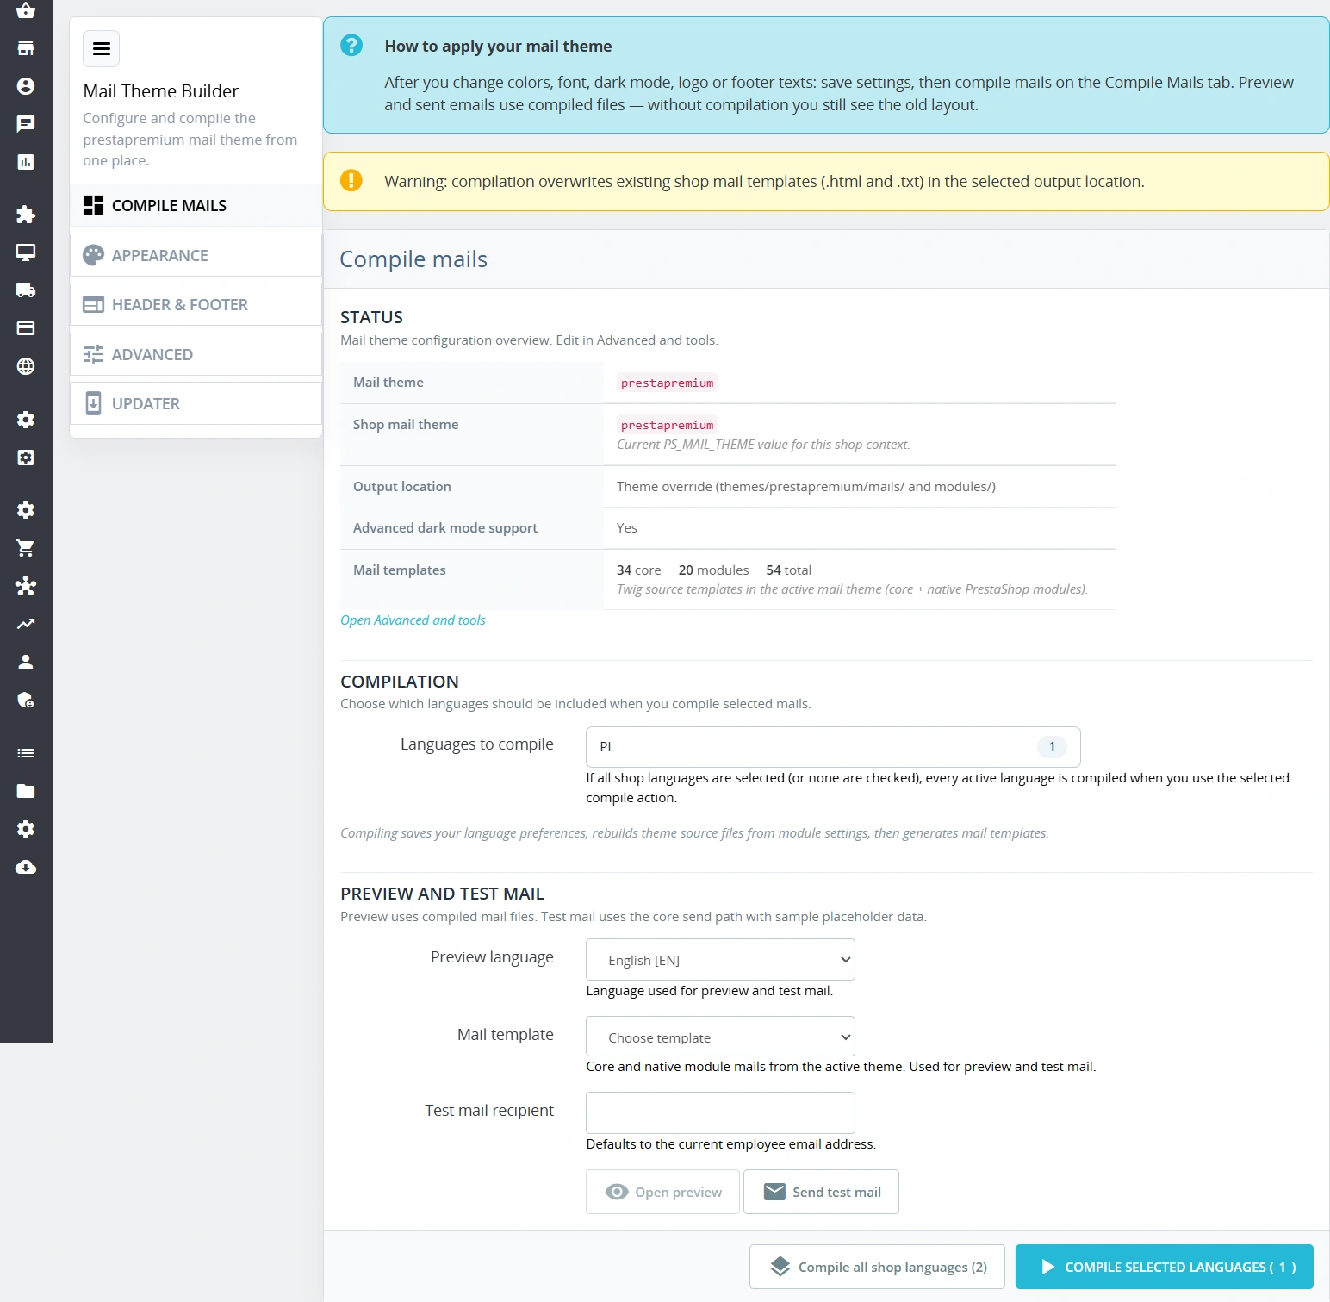Image resolution: width=1330 pixels, height=1302 pixels.
Task: Click the '34 core' template count
Action: pos(639,570)
